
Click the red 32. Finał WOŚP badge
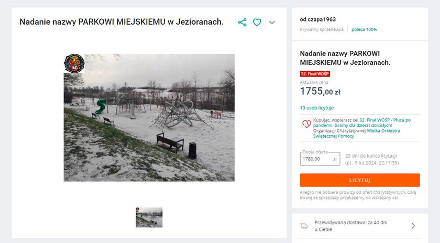click(315, 74)
